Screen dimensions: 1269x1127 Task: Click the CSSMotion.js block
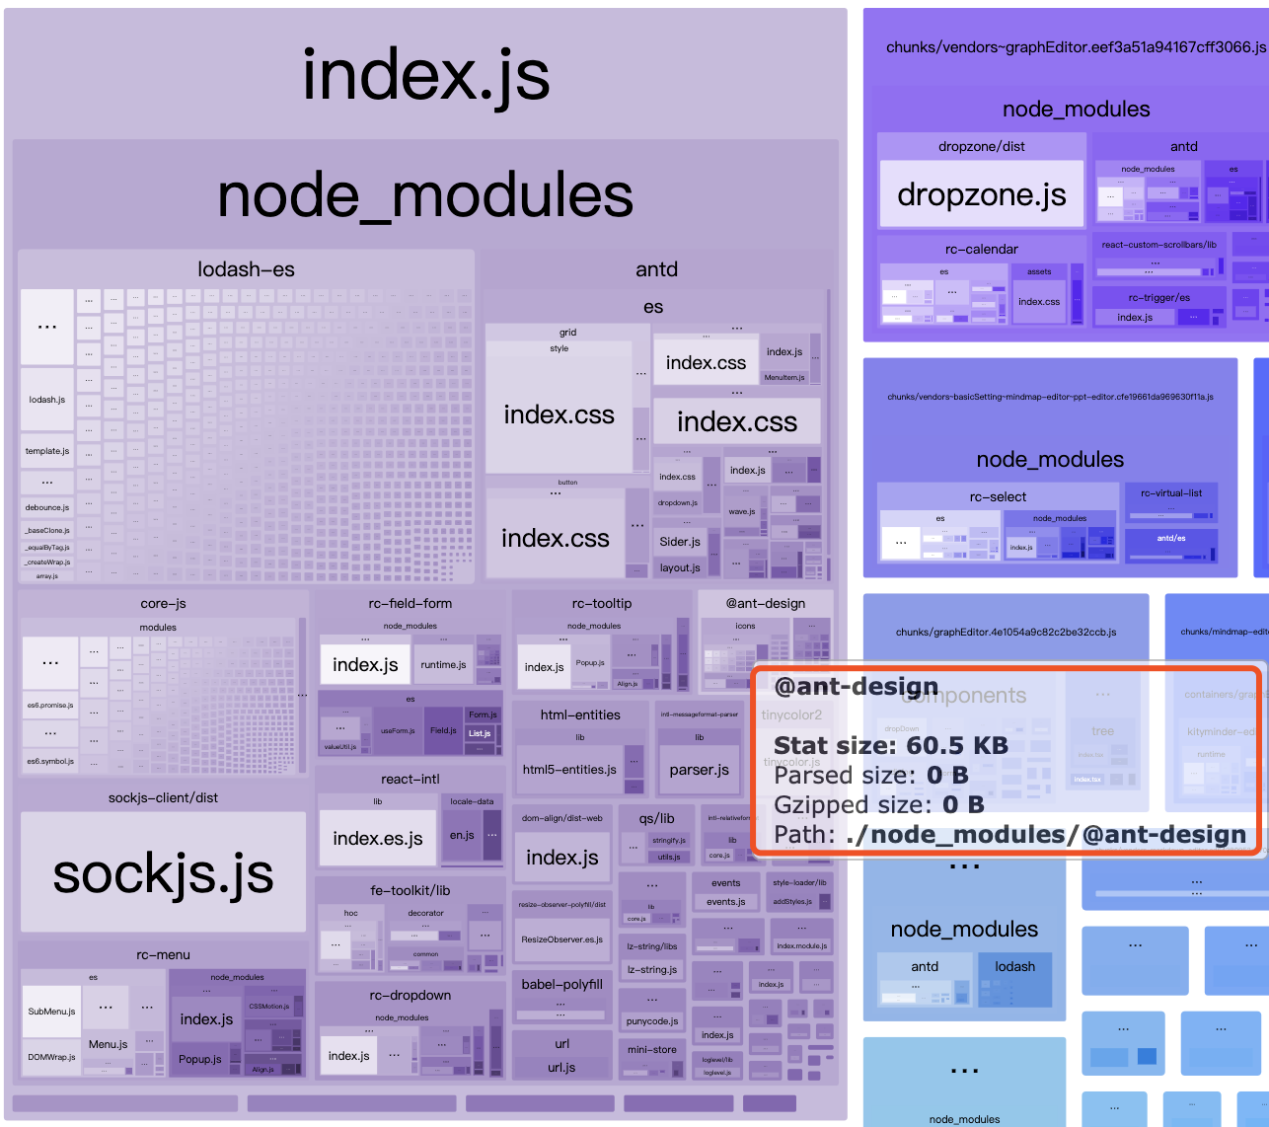click(269, 1007)
